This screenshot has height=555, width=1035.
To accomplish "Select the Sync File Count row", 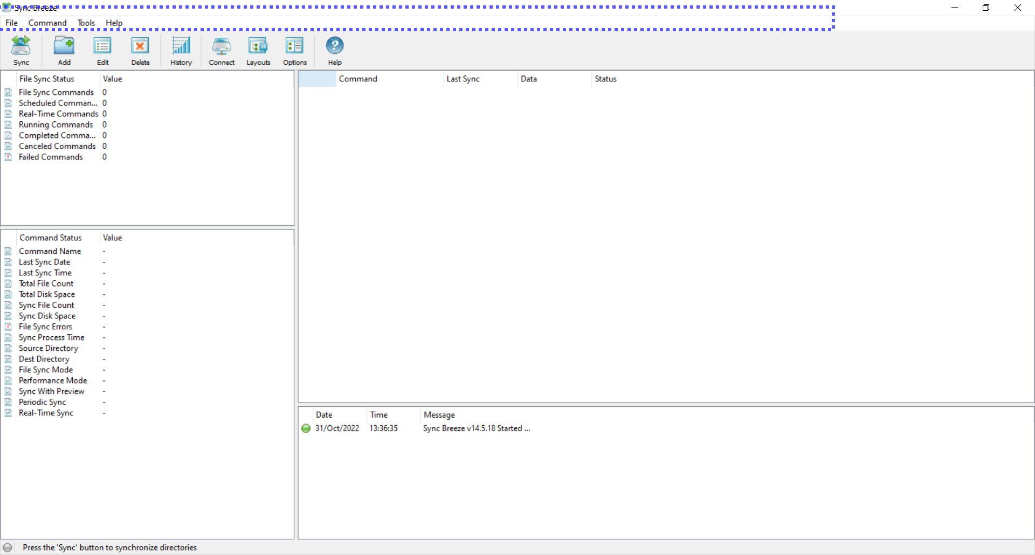I will [x=147, y=305].
